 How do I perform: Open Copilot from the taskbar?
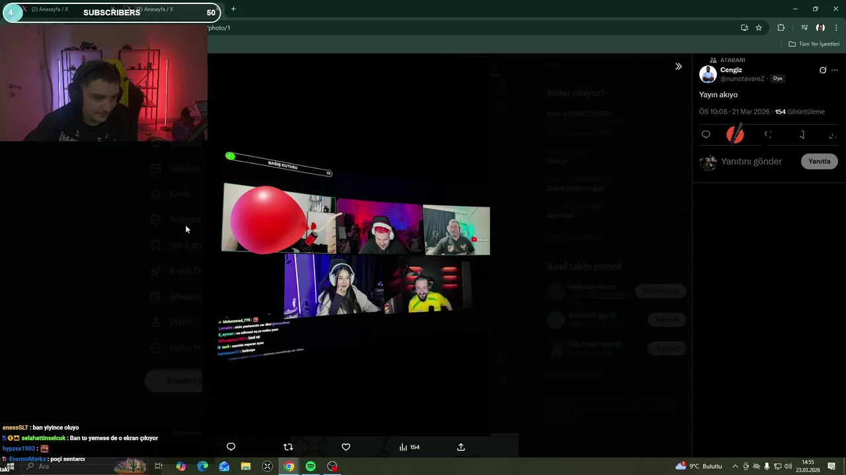tap(181, 466)
